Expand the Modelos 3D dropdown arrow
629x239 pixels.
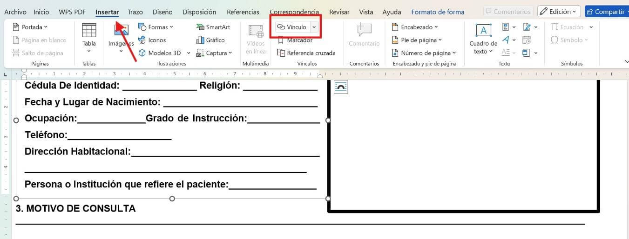tap(189, 53)
